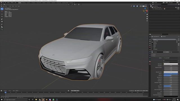Switch to Rendered viewport shading
Viewport: 180px width, 101px height.
point(146,6)
